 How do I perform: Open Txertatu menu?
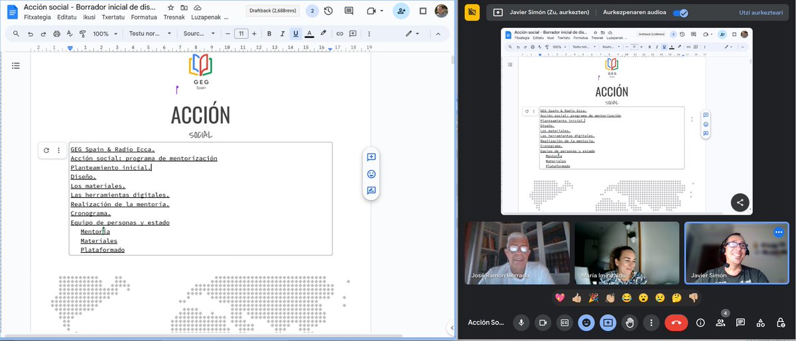click(113, 18)
